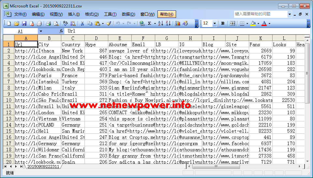Click cell containing 26598 in Fans
Viewport: 313px width, 178px height.
pos(261,69)
